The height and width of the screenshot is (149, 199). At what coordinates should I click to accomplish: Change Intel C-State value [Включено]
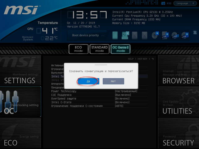[122, 102]
